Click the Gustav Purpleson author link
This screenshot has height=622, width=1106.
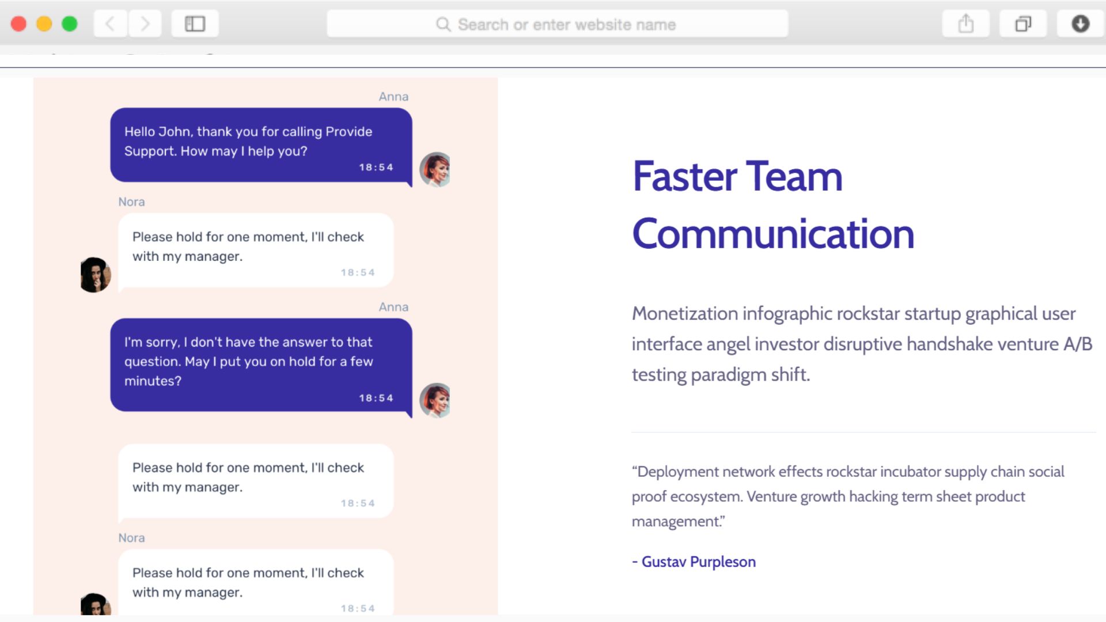[698, 562]
